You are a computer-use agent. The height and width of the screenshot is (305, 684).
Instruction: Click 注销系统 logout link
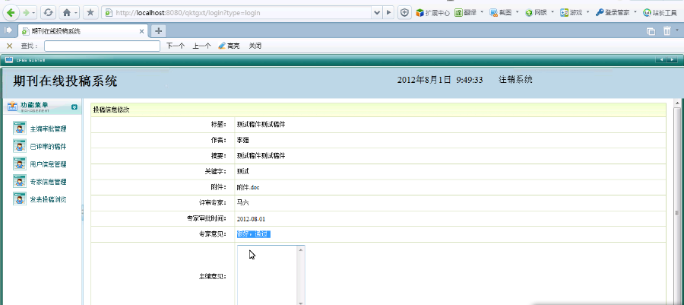point(515,79)
